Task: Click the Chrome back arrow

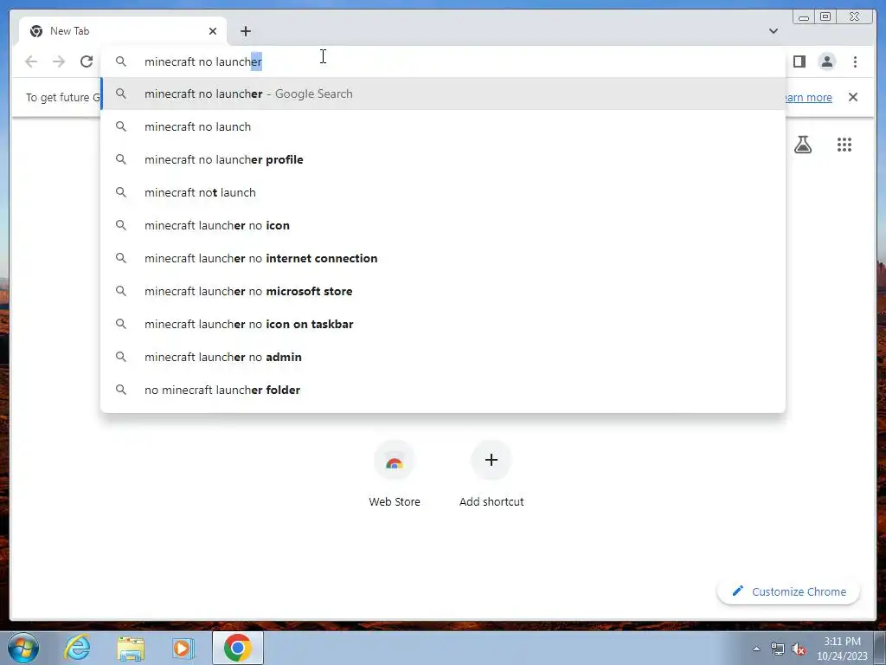Action: coord(31,61)
